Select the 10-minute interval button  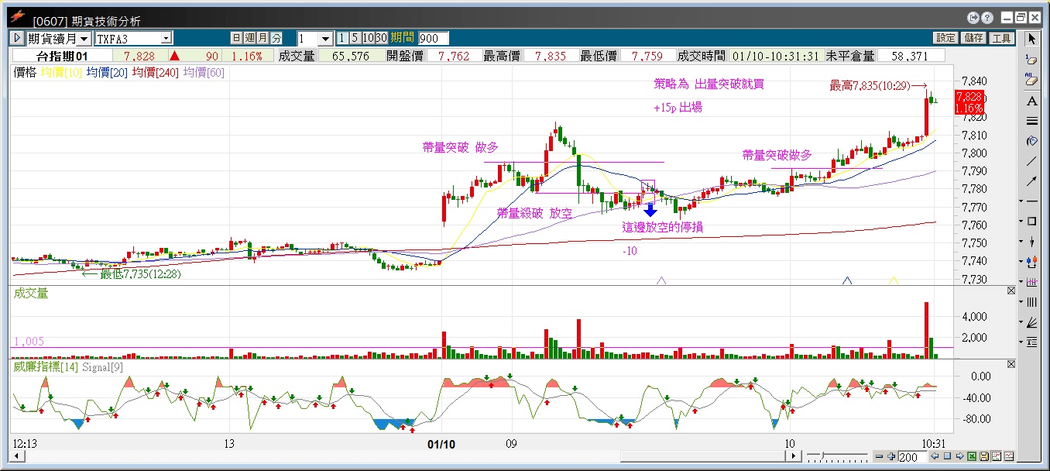368,38
